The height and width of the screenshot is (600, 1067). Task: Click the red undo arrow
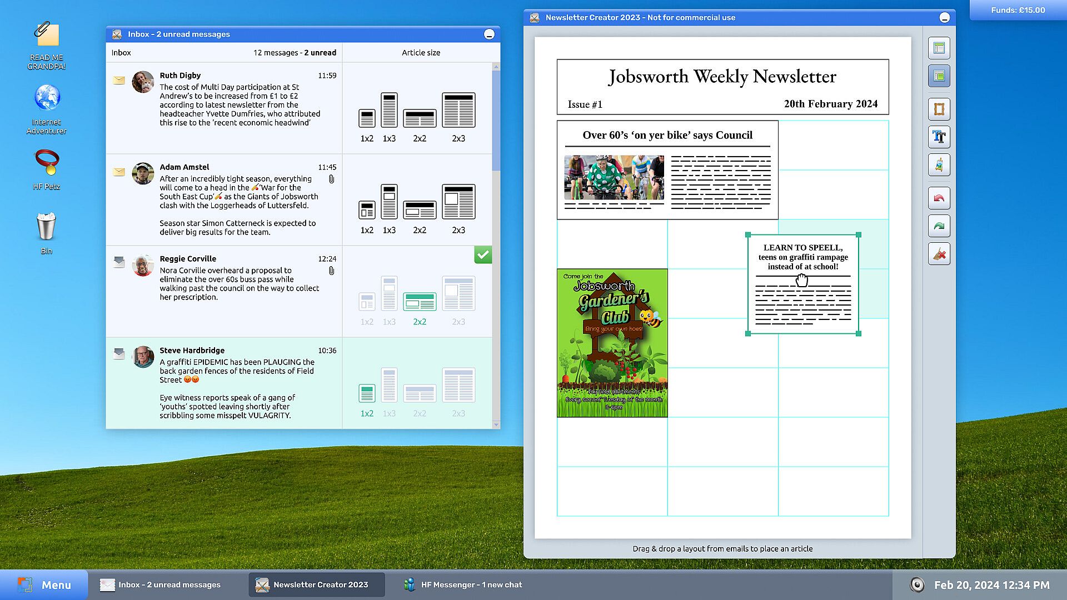[x=939, y=198]
